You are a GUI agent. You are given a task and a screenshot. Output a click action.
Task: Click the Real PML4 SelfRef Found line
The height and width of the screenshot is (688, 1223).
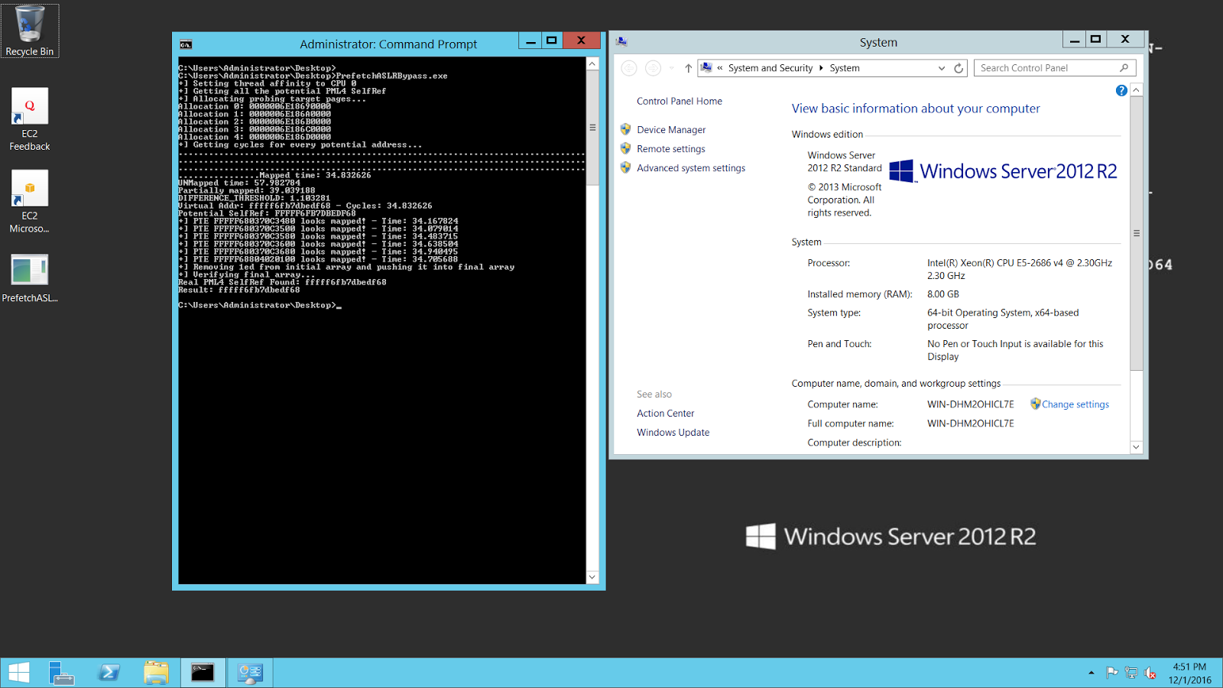point(282,282)
